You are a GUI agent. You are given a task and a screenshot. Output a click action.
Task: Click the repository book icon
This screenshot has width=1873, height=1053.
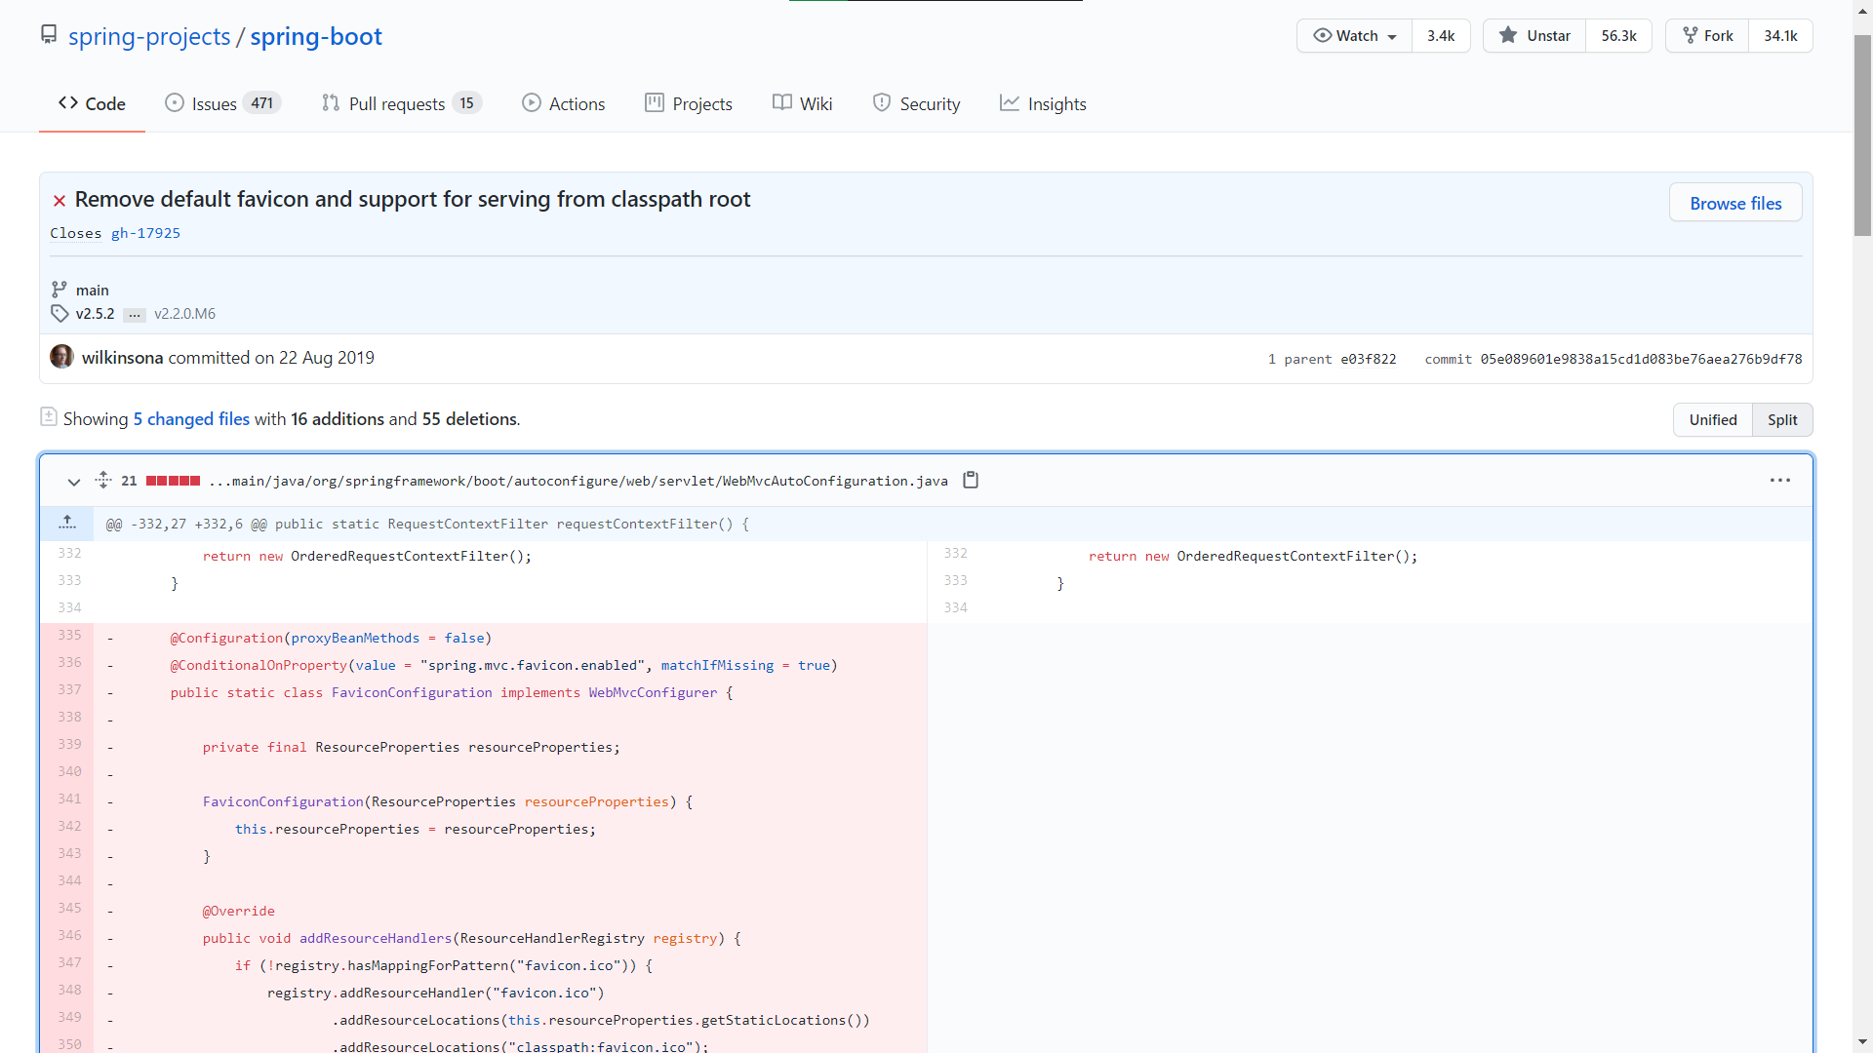pyautogui.click(x=49, y=35)
